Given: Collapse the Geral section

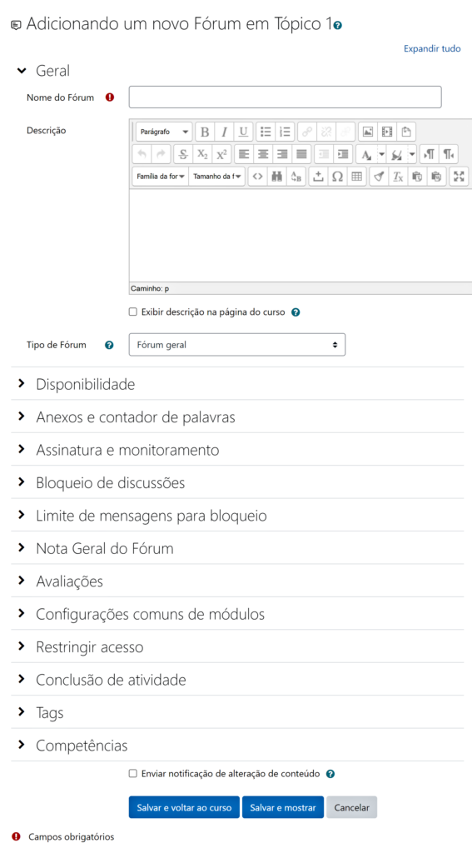Looking at the screenshot, I should (52, 71).
